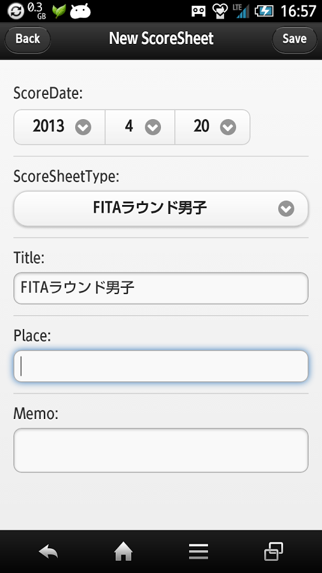This screenshot has height=573, width=322.
Task: Open the day 20 dropdown
Action: pyautogui.click(x=213, y=127)
